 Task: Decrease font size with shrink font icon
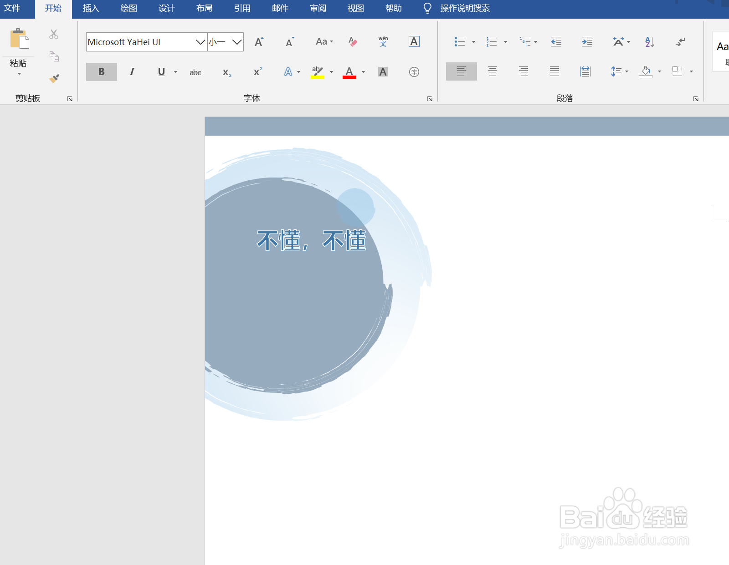290,42
